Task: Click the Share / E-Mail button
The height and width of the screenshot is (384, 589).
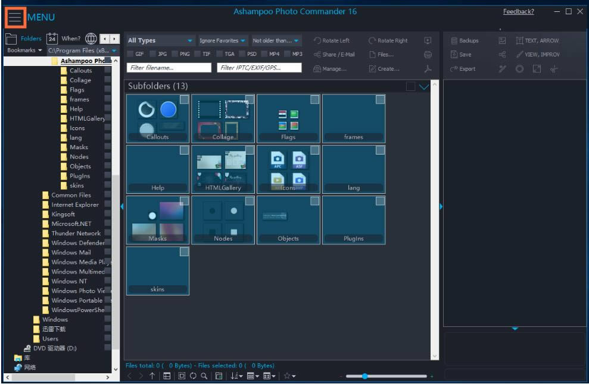Action: tap(334, 55)
